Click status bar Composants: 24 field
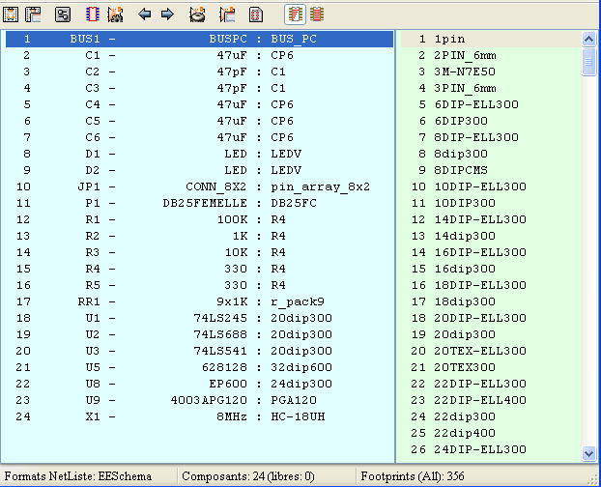601x487 pixels. pos(267,476)
